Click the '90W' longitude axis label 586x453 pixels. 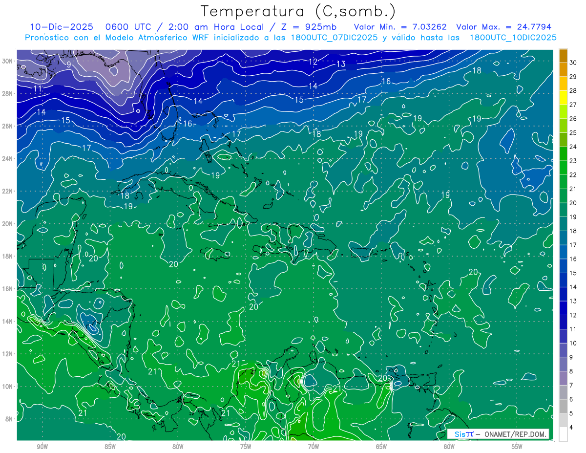(x=42, y=446)
